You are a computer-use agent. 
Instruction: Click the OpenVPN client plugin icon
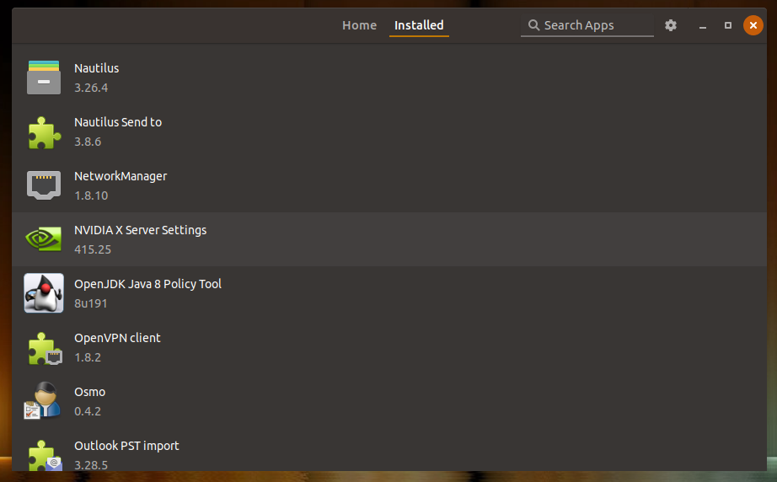(x=44, y=347)
